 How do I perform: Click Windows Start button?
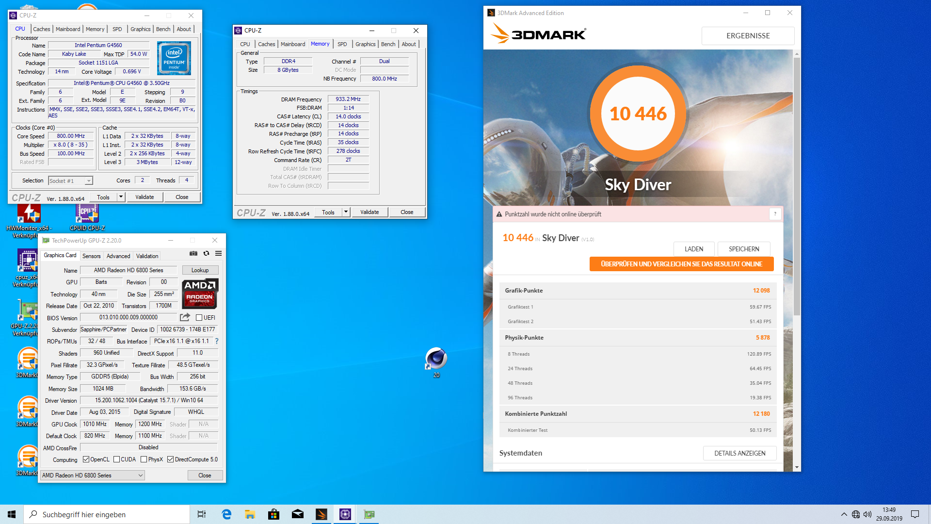point(12,514)
